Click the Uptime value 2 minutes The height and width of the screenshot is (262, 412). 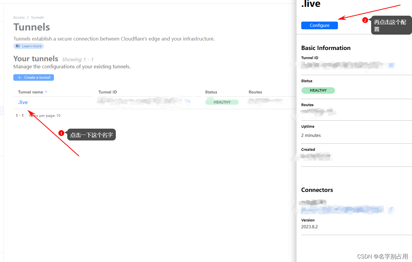tap(311, 135)
